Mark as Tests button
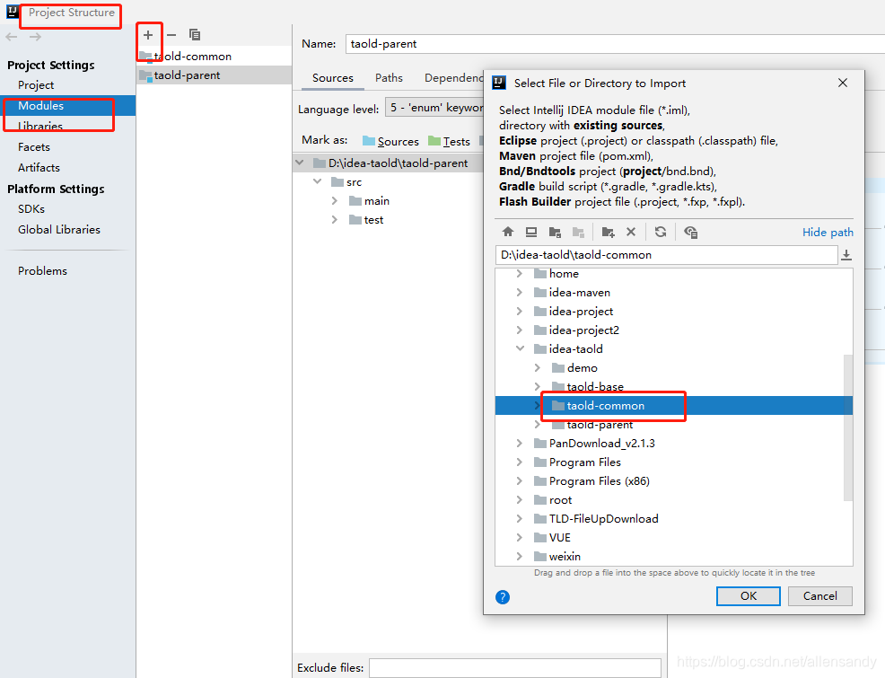Image resolution: width=885 pixels, height=678 pixels. (450, 141)
